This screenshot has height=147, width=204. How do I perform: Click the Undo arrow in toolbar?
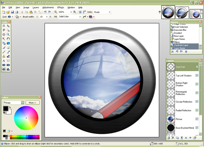click(45, 12)
